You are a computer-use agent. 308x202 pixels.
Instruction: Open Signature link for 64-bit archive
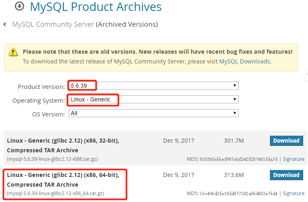(293, 194)
